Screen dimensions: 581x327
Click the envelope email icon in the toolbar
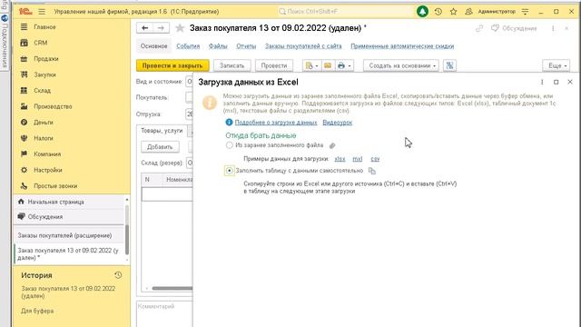coord(328,65)
